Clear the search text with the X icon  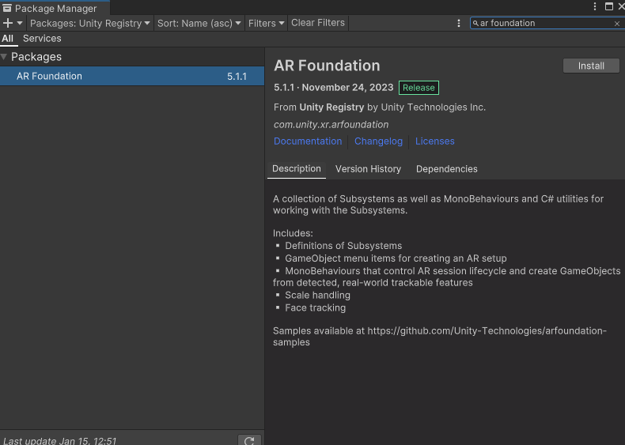[x=616, y=24]
